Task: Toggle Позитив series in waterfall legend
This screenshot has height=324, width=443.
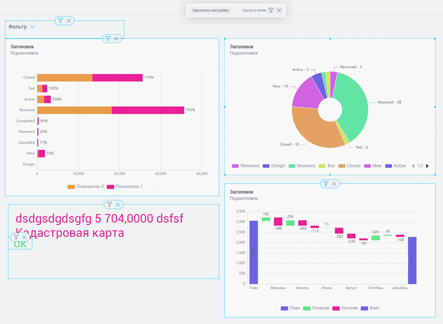Action: pos(316,308)
